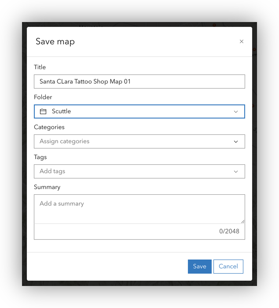Image resolution: width=279 pixels, height=308 pixels.
Task: Select the Scuttle folder text
Action: tap(61, 111)
